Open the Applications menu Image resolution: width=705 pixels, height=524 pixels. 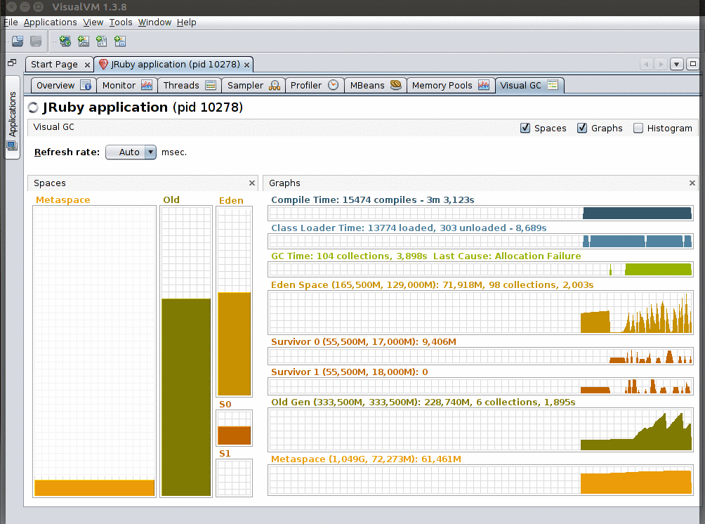click(x=51, y=22)
